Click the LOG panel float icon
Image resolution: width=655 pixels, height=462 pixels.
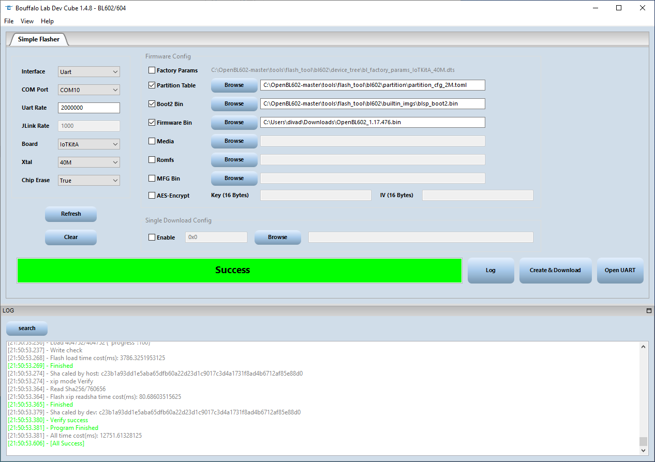(x=649, y=311)
